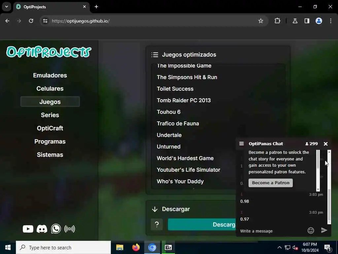Show the chat user count 299

312,144
